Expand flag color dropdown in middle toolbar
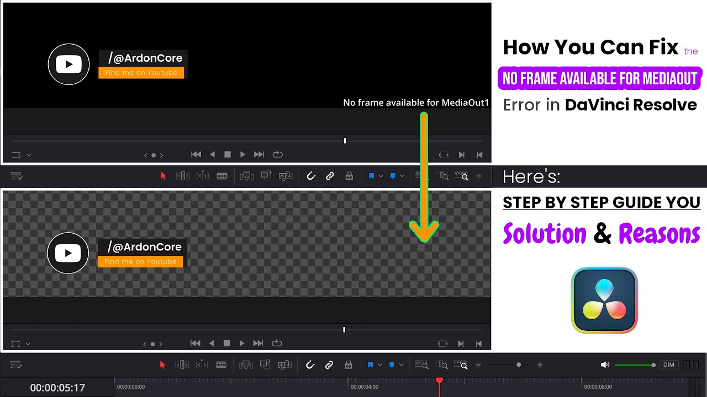Screen dimensions: 707x397 (381, 176)
